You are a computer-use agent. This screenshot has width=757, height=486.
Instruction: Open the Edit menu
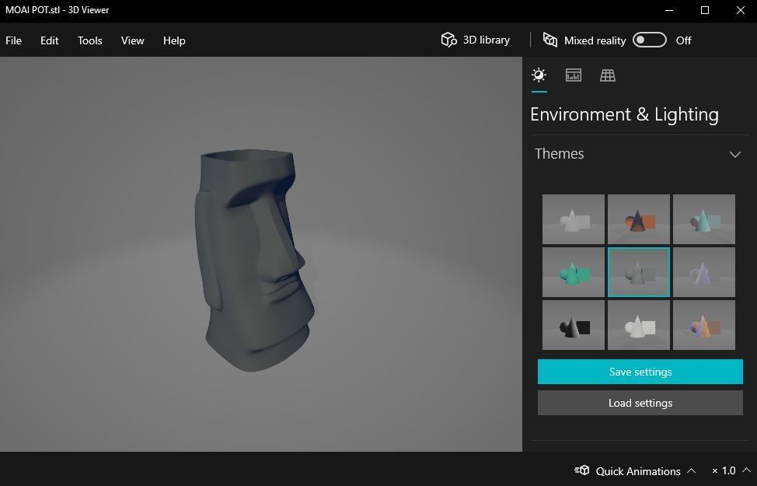point(49,40)
